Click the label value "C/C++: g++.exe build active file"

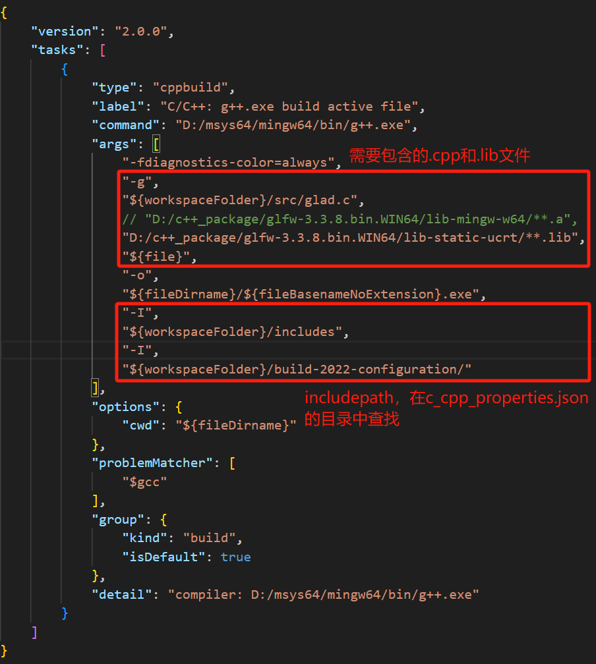click(x=289, y=106)
